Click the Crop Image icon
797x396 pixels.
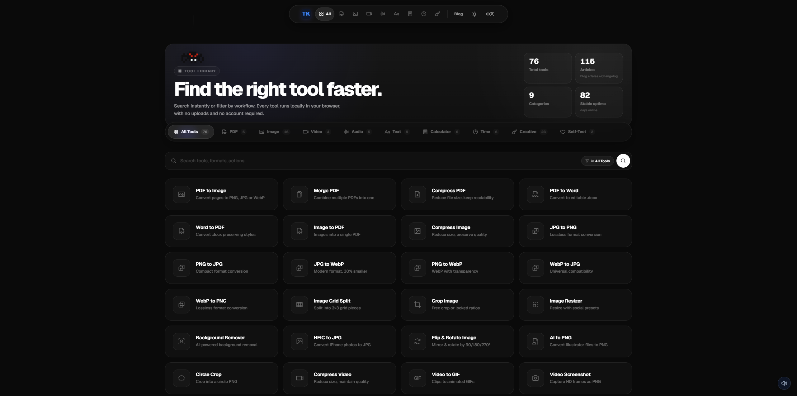(417, 305)
